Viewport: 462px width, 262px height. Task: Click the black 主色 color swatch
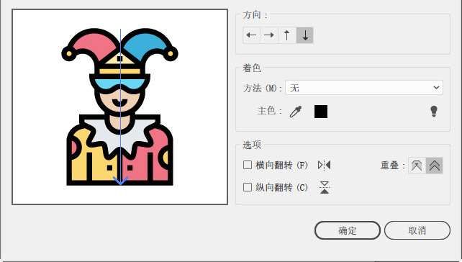point(321,112)
